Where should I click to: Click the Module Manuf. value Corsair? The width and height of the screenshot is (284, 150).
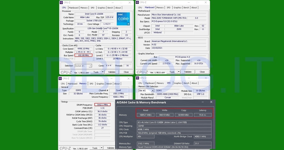(x=168, y=97)
